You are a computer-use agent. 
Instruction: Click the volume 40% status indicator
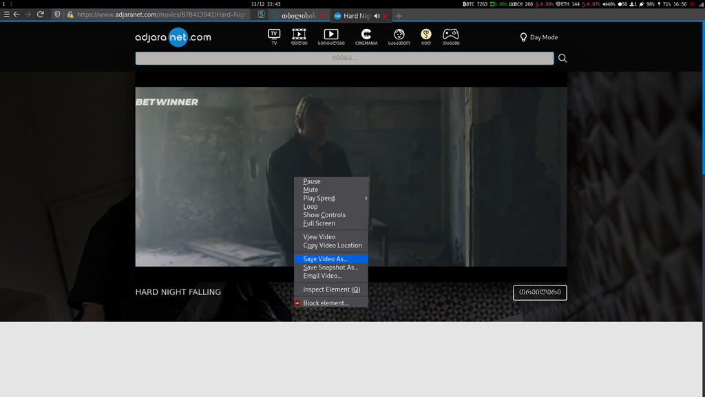pos(609,4)
